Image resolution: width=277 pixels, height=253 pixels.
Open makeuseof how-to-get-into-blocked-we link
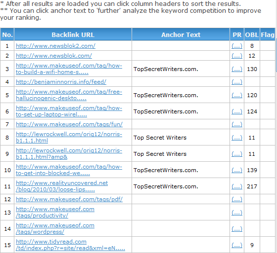point(69,170)
